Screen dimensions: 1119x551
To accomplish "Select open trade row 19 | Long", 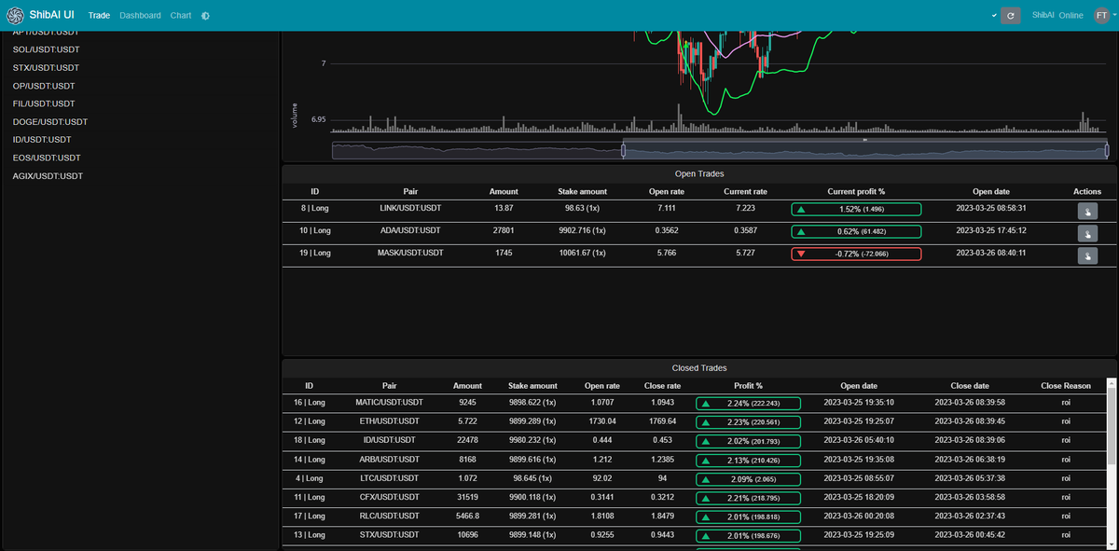I will [698, 254].
